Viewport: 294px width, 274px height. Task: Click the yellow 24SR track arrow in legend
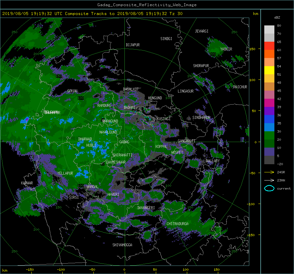tap(269, 172)
